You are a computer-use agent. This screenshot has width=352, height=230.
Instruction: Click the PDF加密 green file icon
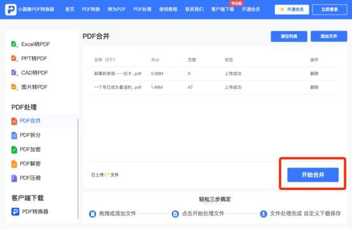14,150
